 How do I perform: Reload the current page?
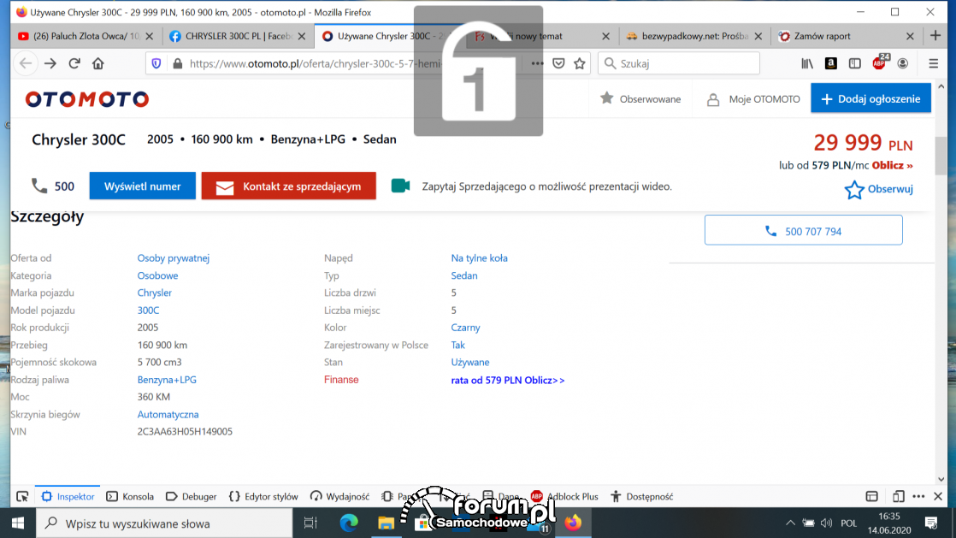pos(74,63)
